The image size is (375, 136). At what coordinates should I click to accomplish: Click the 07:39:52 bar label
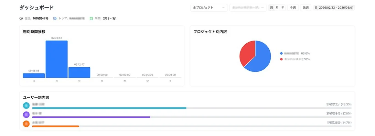[57, 38]
